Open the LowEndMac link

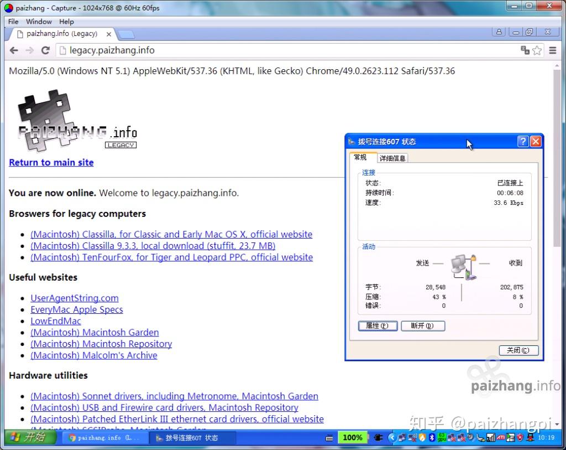pyautogui.click(x=56, y=321)
